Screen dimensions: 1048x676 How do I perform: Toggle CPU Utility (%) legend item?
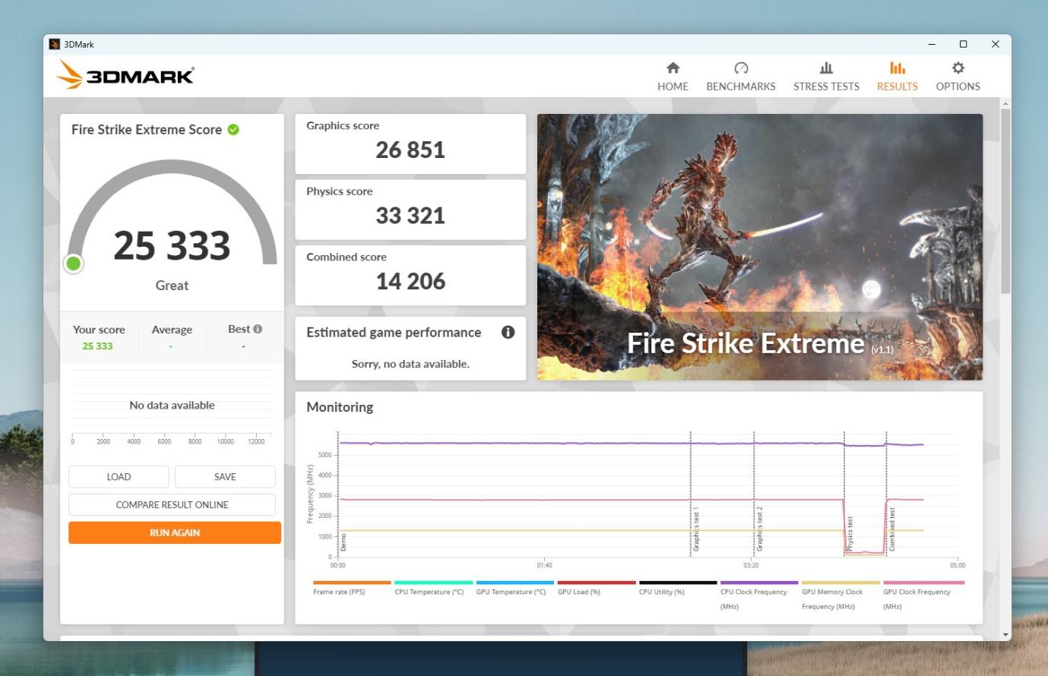pyautogui.click(x=677, y=589)
